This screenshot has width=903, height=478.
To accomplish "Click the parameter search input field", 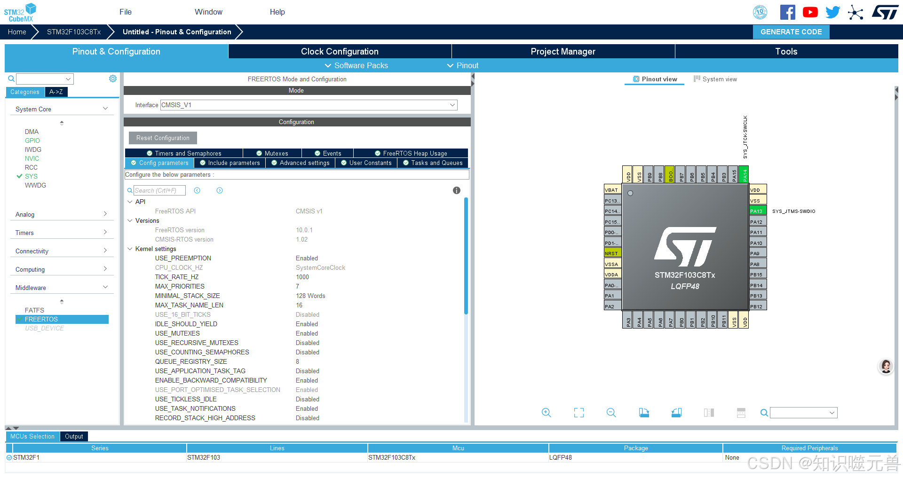I will coord(159,190).
